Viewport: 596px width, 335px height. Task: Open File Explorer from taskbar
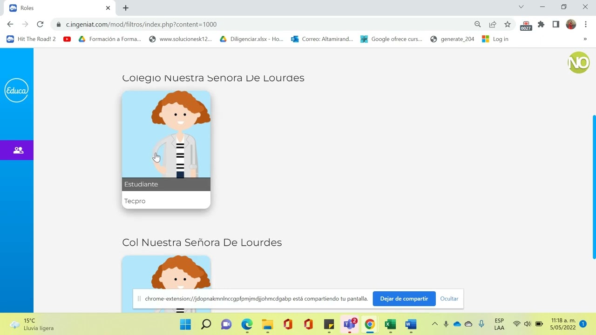coord(267,324)
